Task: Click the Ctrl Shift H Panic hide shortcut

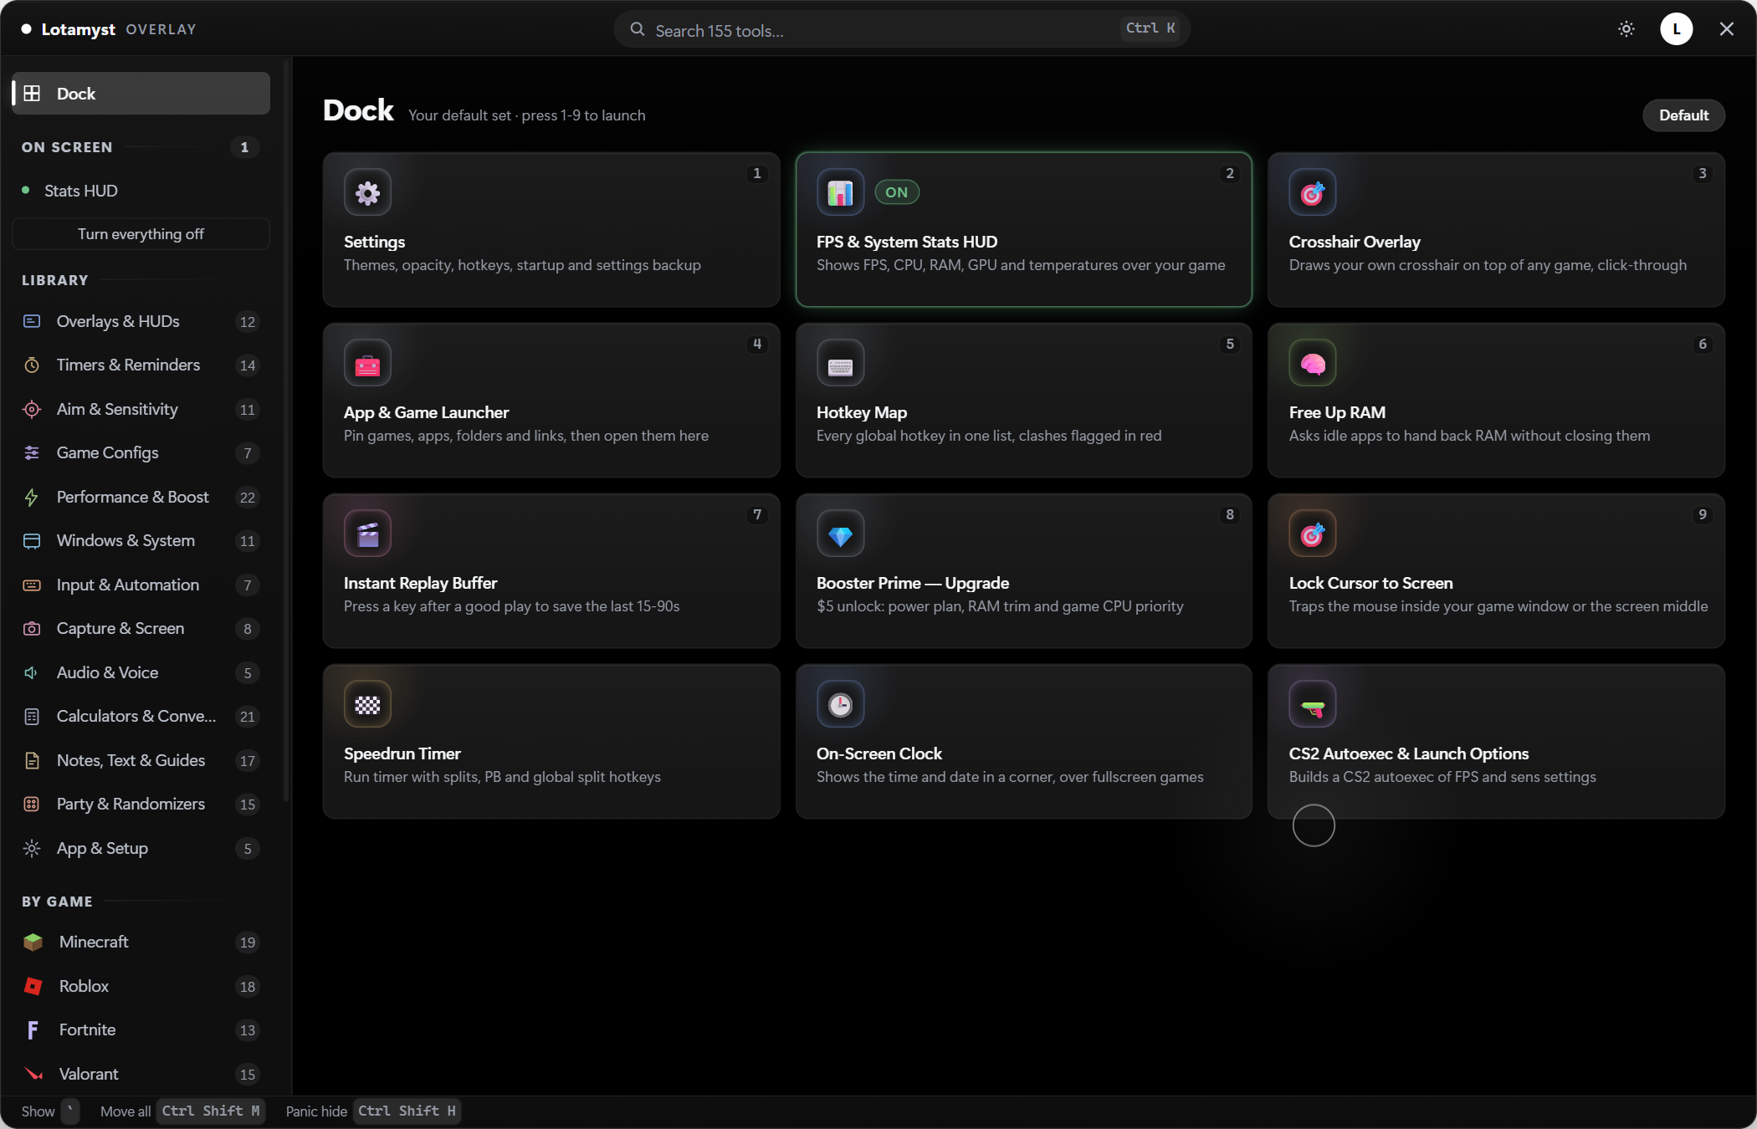Action: pyautogui.click(x=407, y=1111)
